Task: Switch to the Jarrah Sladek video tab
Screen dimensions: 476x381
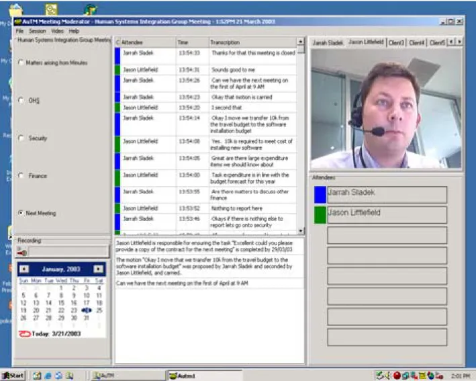Action: tap(328, 43)
